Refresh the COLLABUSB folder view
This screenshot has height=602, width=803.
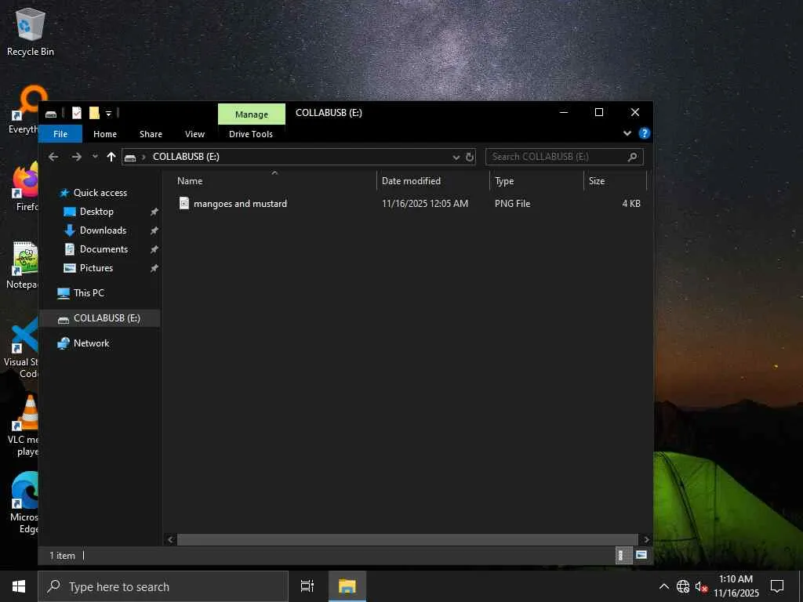tap(469, 157)
